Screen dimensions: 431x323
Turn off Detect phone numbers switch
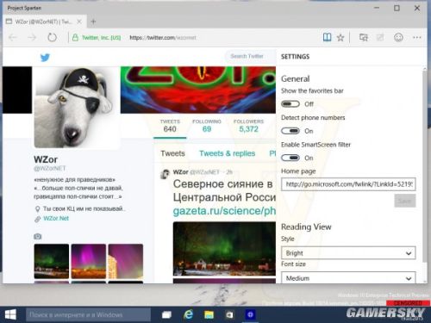[290, 131]
